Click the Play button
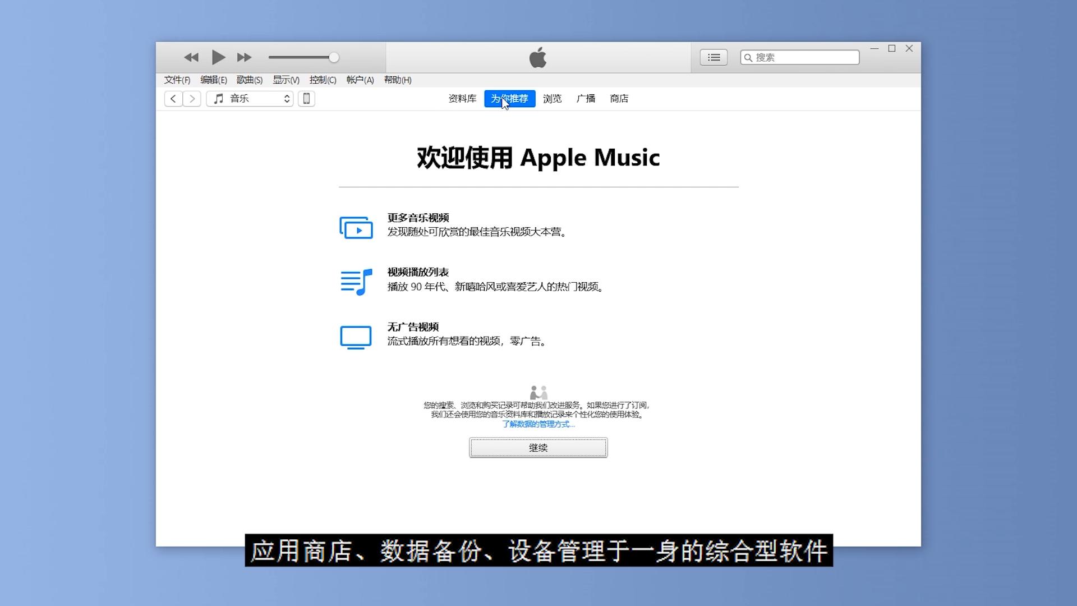1077x606 pixels. pyautogui.click(x=218, y=57)
